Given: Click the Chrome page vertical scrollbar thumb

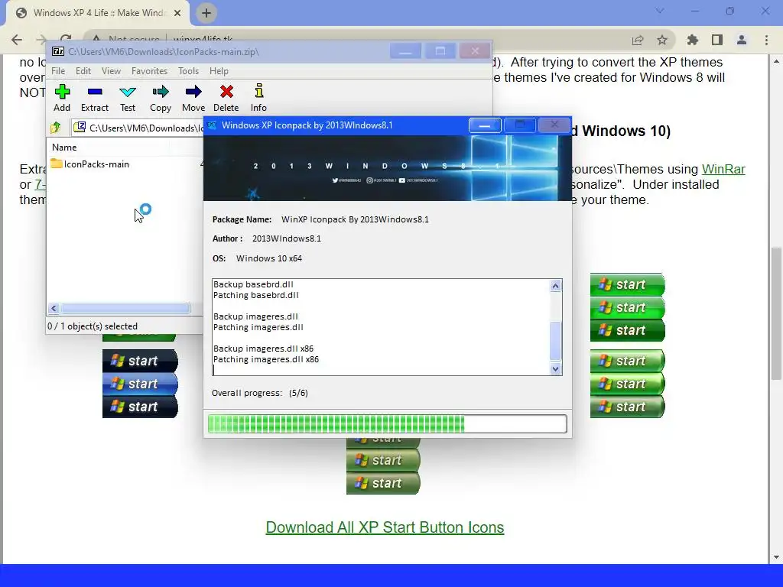Looking at the screenshot, I should [x=775, y=313].
